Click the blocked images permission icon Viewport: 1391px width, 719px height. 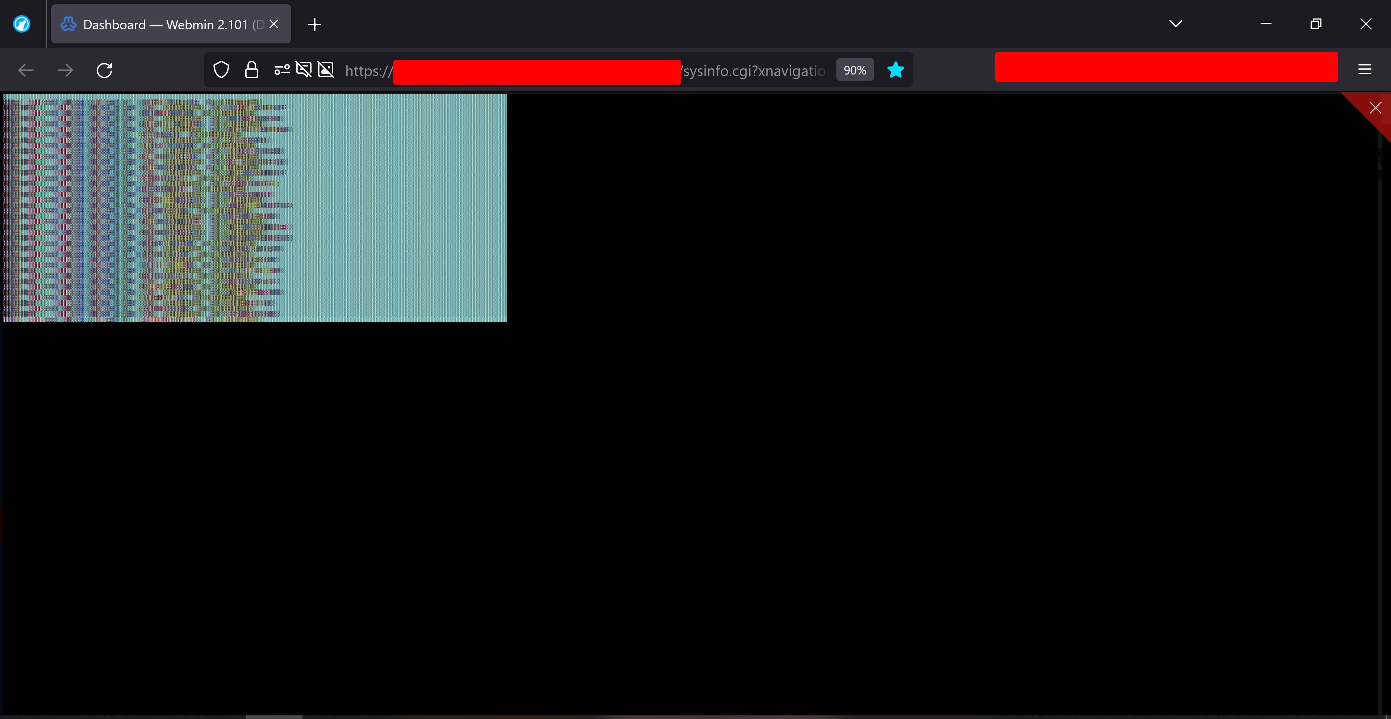tap(325, 69)
